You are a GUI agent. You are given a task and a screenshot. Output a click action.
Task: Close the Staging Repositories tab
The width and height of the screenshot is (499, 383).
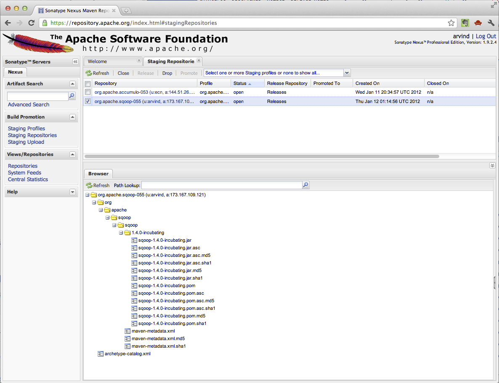click(x=199, y=61)
